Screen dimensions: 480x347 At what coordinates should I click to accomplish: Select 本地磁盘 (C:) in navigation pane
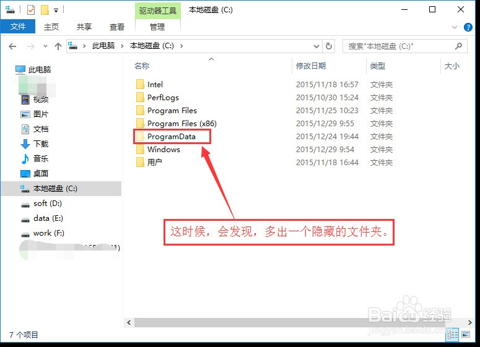click(61, 189)
